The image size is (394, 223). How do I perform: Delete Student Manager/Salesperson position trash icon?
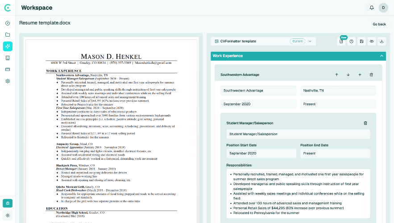(x=365, y=123)
